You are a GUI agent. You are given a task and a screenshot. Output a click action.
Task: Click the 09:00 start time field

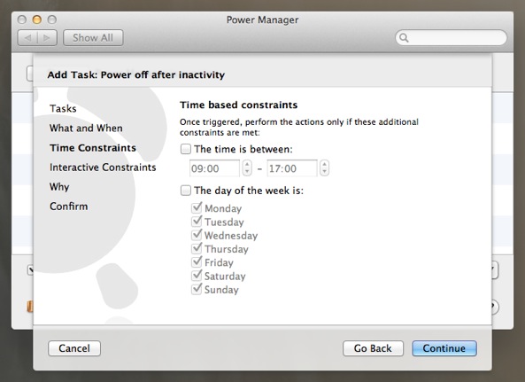pos(214,168)
